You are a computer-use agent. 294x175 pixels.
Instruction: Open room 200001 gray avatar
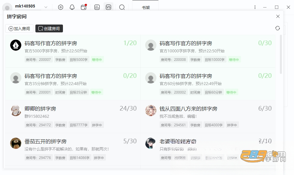(x=15, y=78)
